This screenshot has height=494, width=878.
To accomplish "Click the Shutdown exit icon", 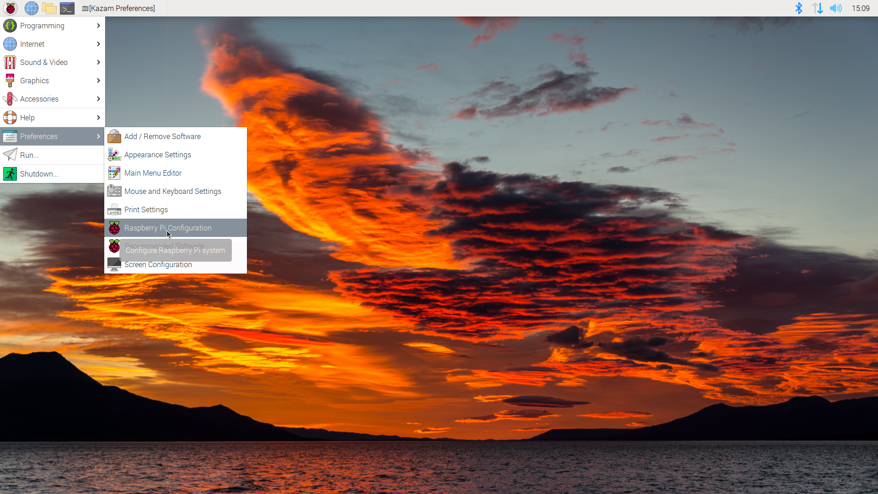I will 10,174.
